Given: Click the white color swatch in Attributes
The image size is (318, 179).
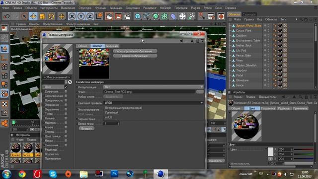Looking at the screenshot, I should pos(270,152).
